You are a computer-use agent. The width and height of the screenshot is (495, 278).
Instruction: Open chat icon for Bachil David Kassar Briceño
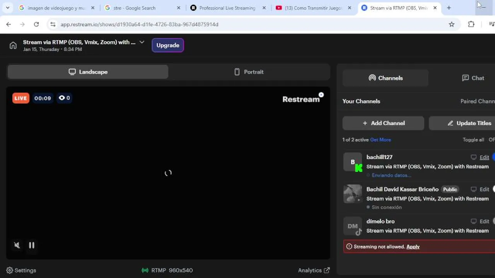click(473, 189)
